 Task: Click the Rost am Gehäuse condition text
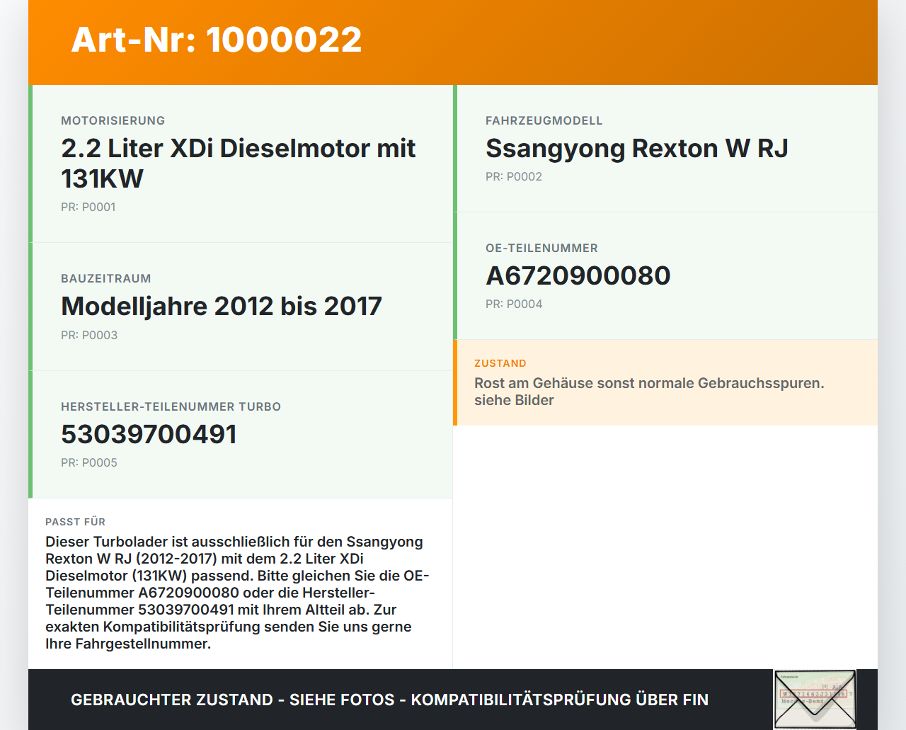pyautogui.click(x=649, y=392)
